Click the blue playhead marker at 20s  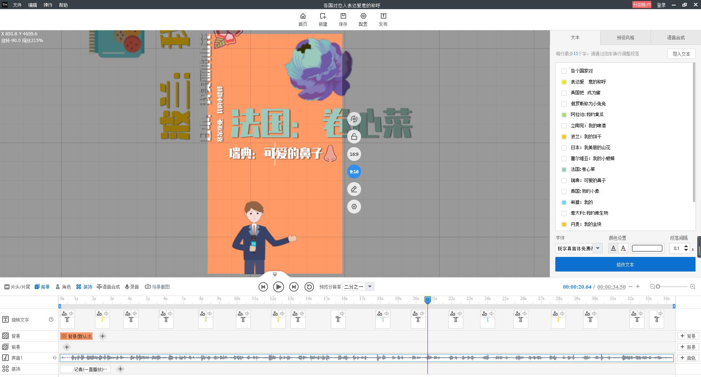coord(428,300)
